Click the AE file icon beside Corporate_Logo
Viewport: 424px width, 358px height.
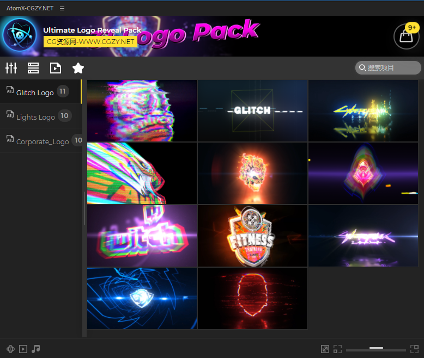(10, 139)
